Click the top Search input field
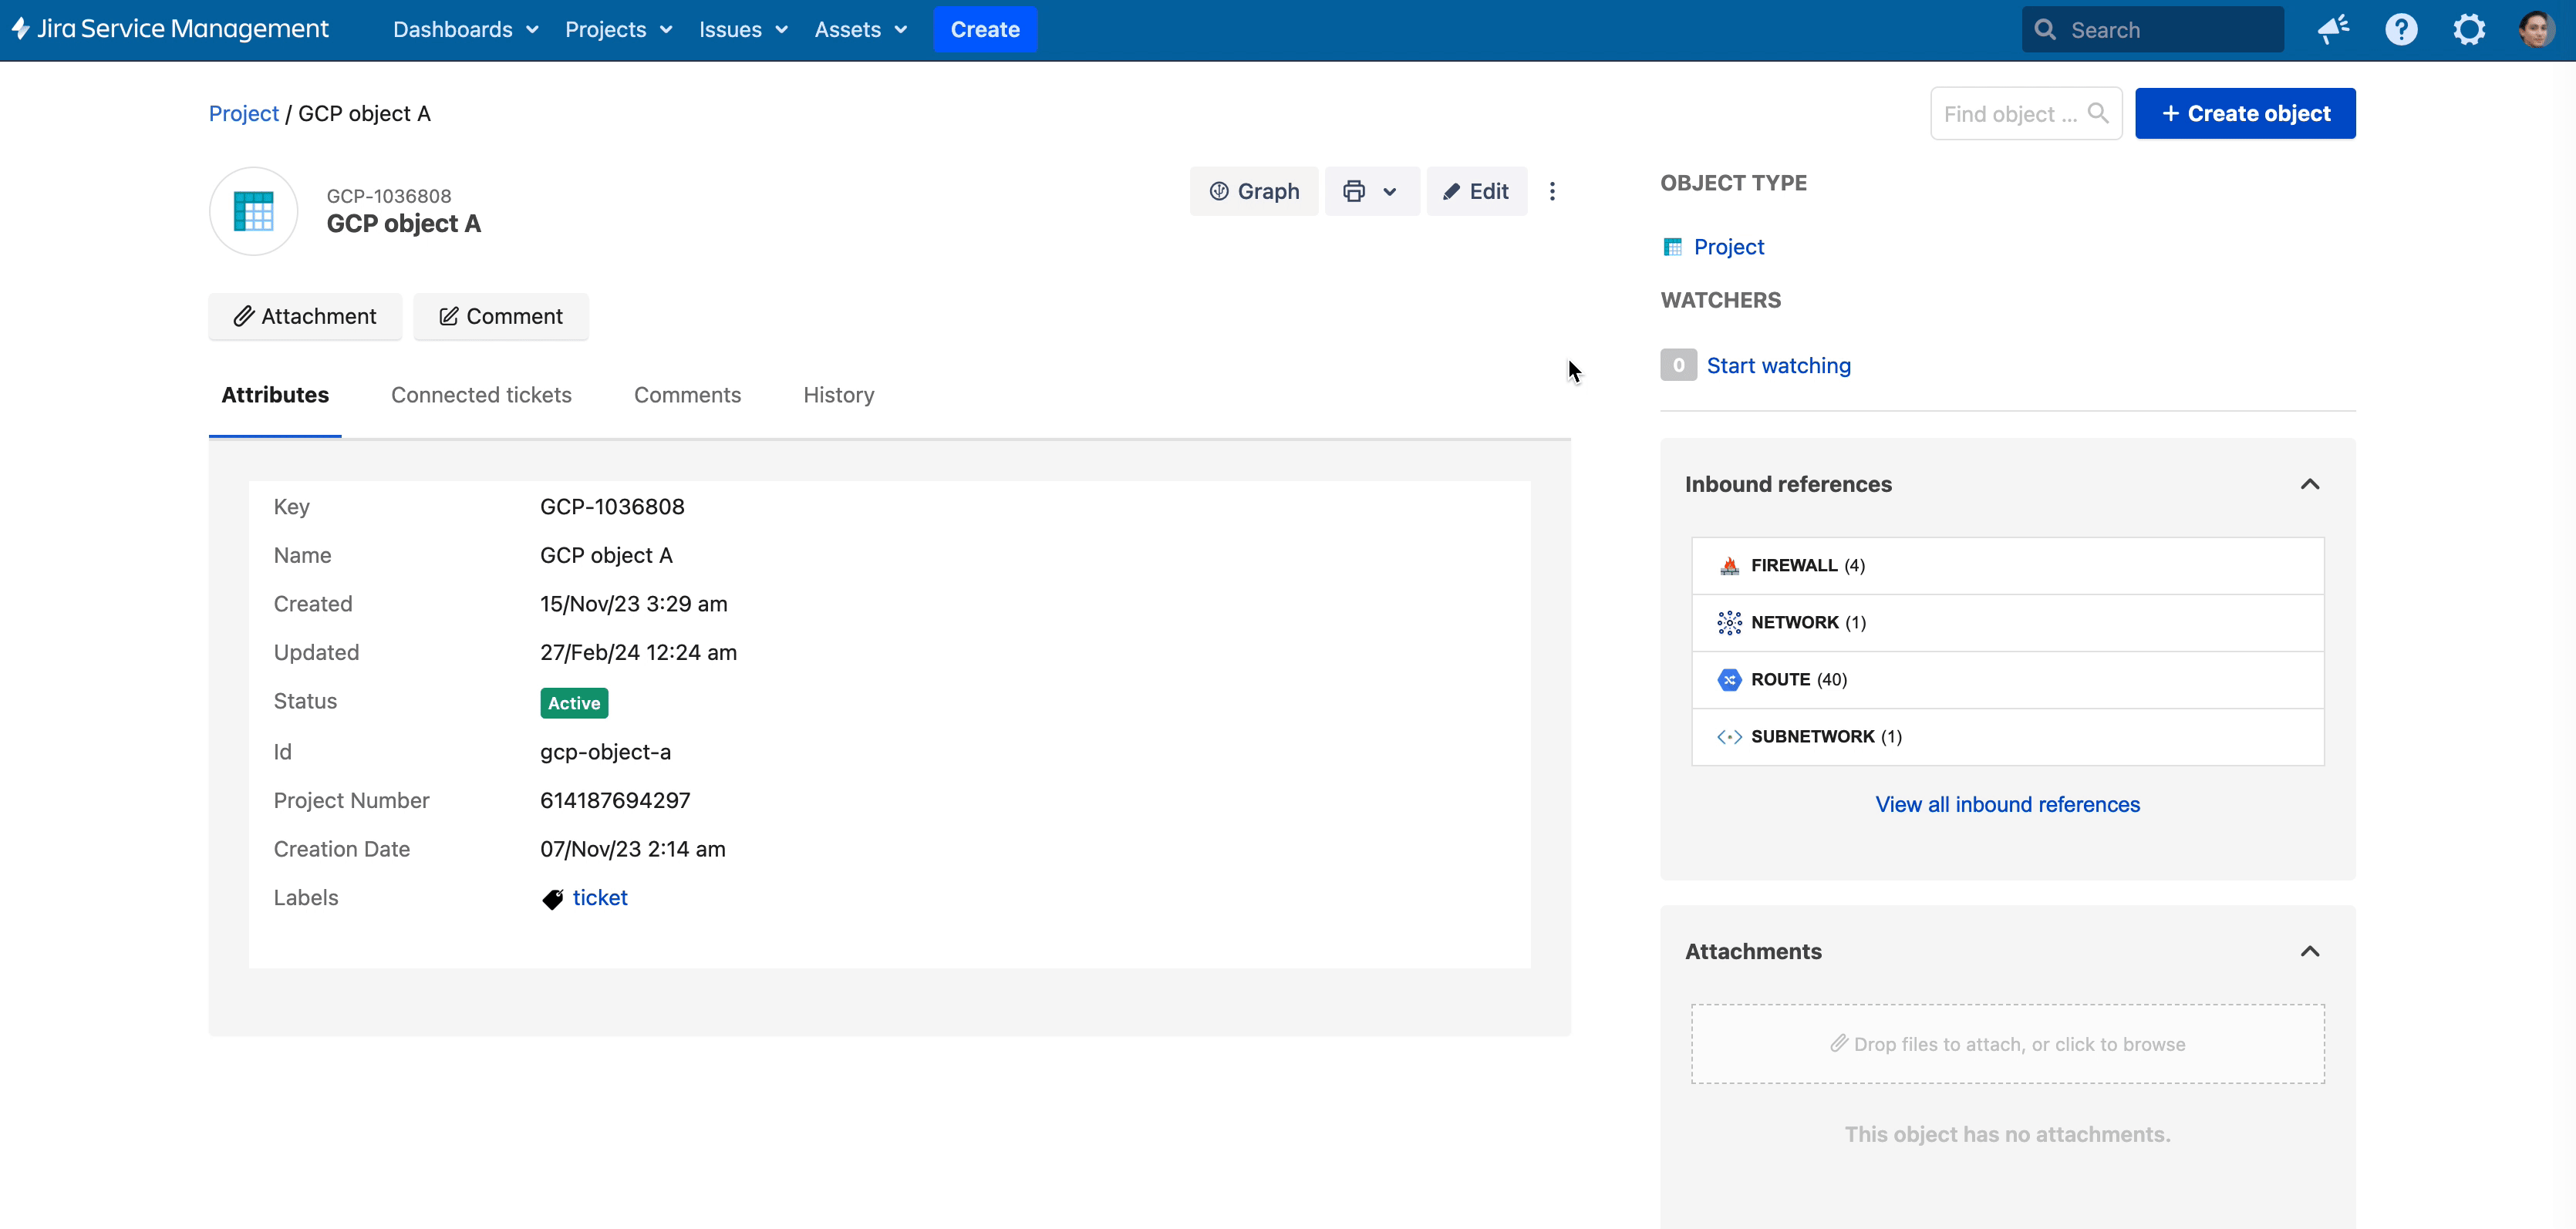 click(x=2152, y=29)
